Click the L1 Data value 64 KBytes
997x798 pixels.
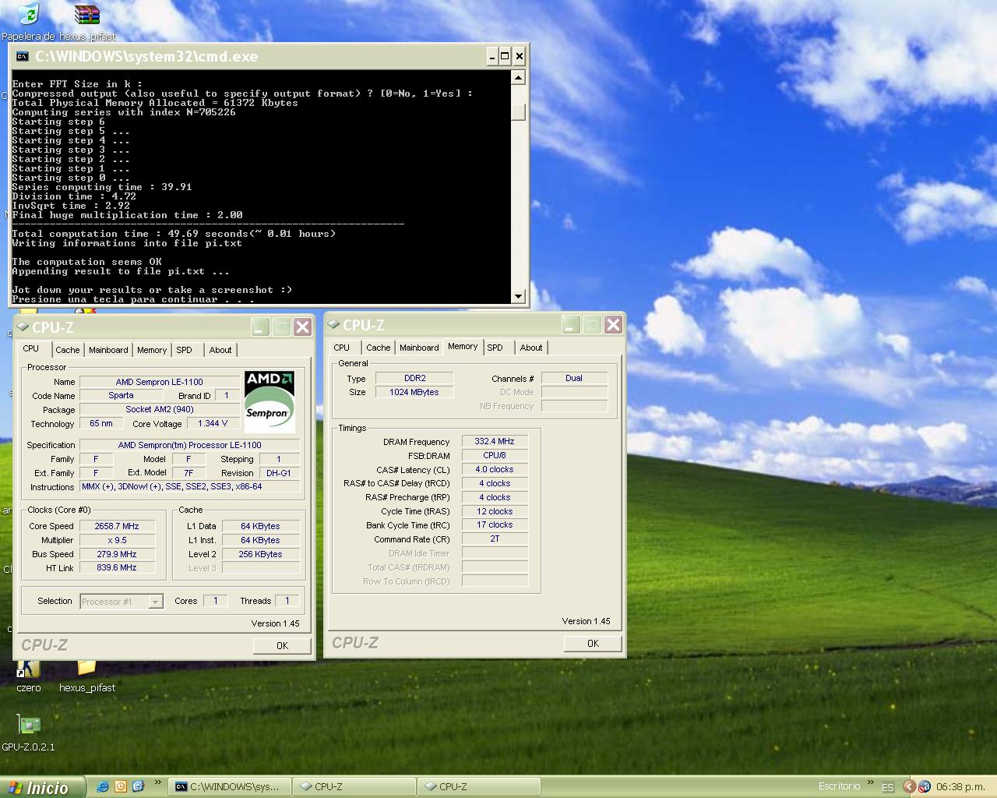coord(260,526)
